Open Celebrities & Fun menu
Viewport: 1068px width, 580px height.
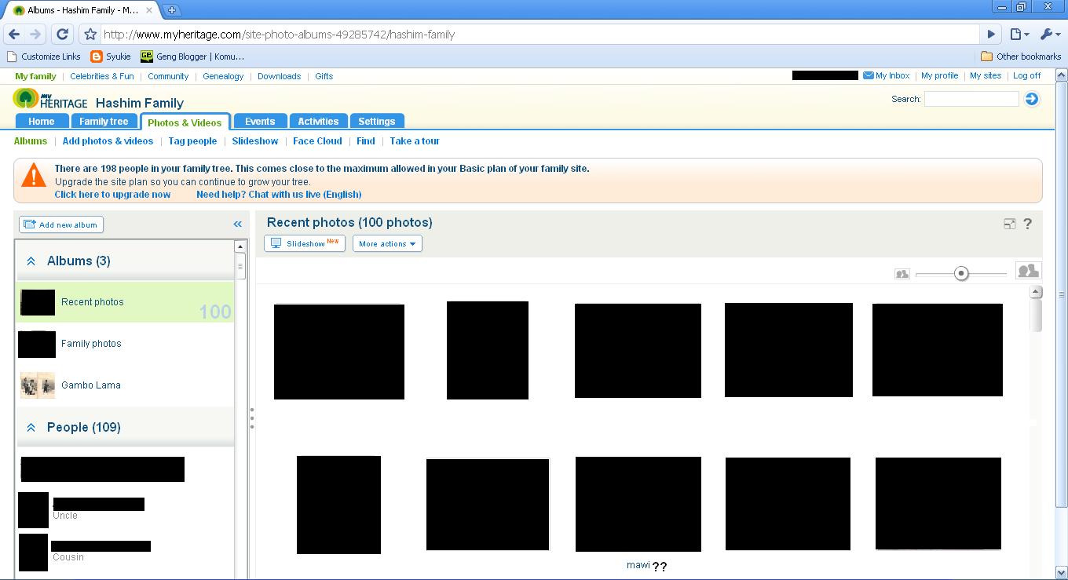pyautogui.click(x=102, y=77)
